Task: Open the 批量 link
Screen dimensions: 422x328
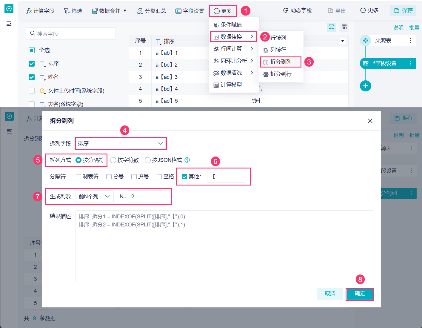Action: pos(414,27)
